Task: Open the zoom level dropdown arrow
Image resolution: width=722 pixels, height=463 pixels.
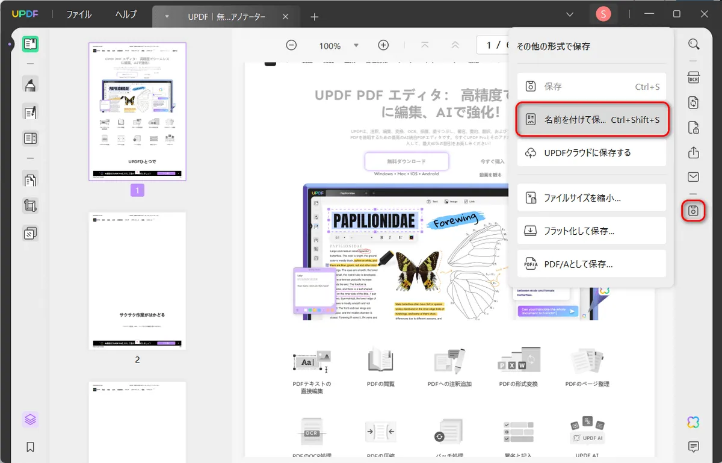Action: [x=356, y=46]
